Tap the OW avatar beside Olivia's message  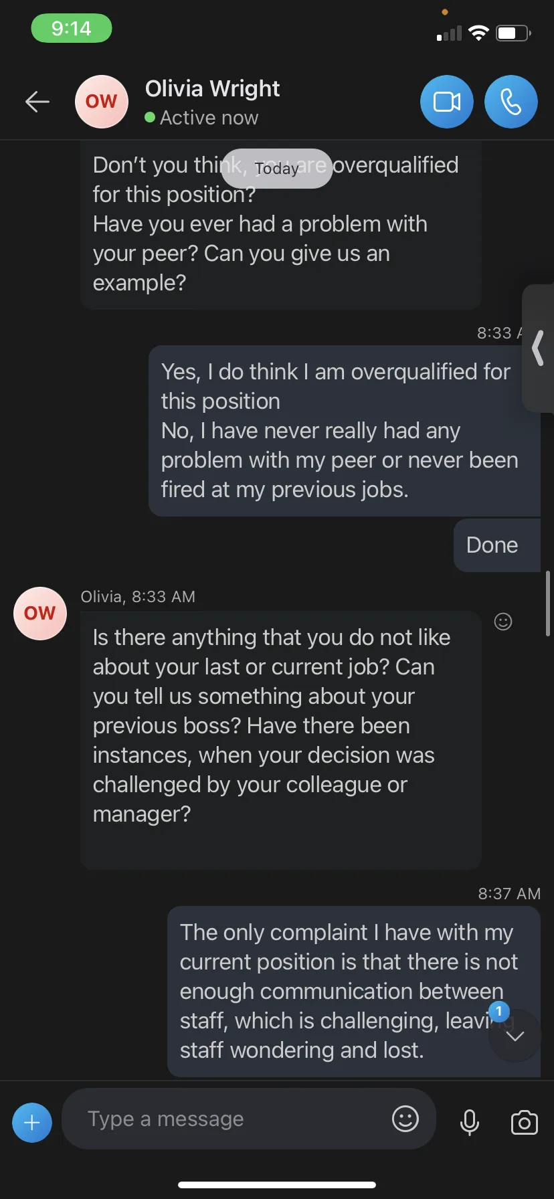[40, 614]
